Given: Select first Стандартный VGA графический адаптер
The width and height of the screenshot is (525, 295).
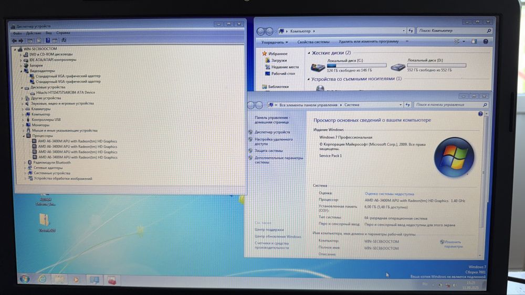Looking at the screenshot, I should click(x=68, y=76).
